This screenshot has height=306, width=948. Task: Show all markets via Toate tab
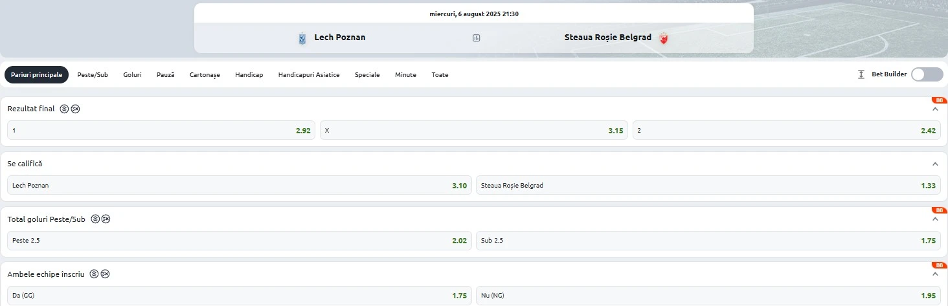point(440,75)
